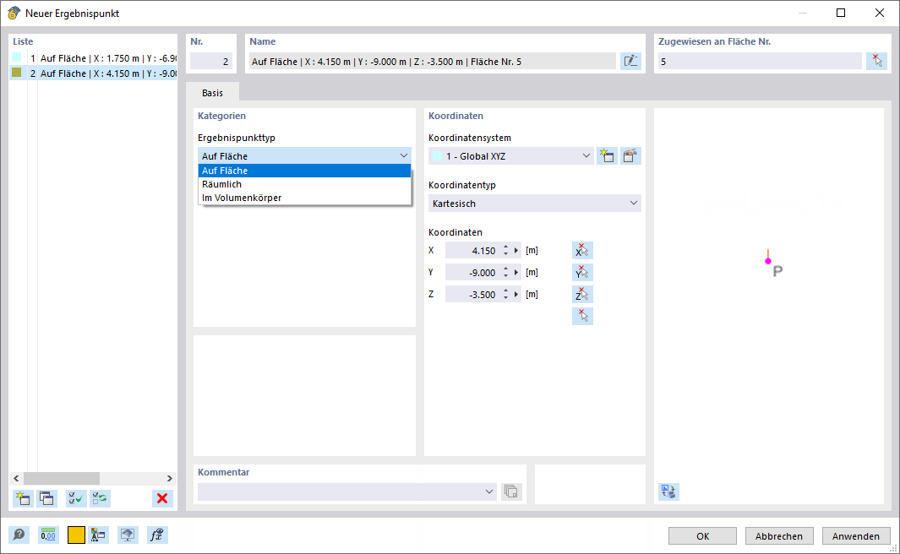Click the Anwenden button
The image size is (900, 554).
coord(856,536)
